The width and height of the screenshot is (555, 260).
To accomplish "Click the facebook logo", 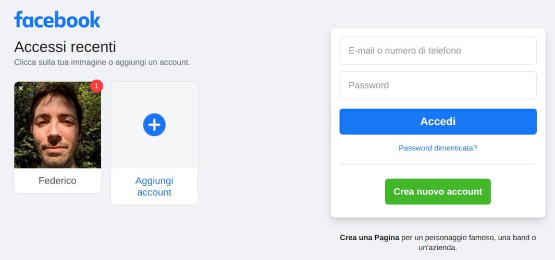I will [57, 20].
